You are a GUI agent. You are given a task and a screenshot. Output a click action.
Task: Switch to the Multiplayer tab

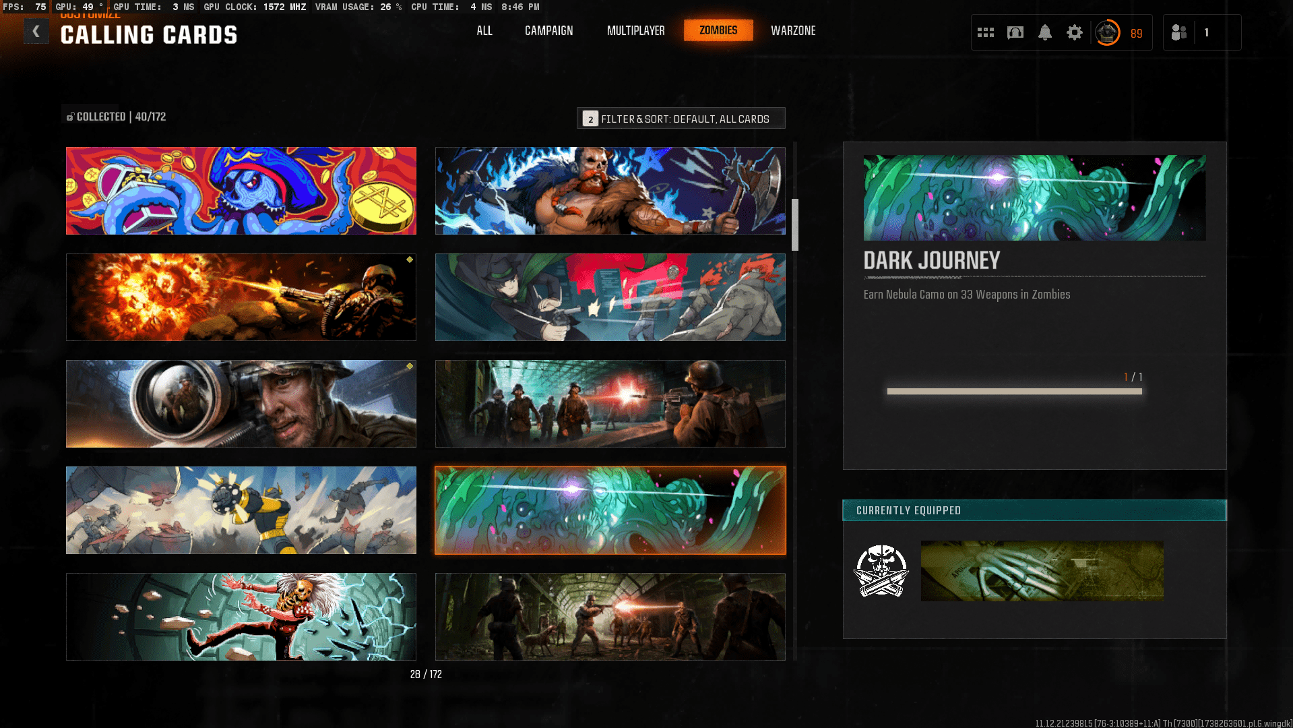(x=635, y=30)
